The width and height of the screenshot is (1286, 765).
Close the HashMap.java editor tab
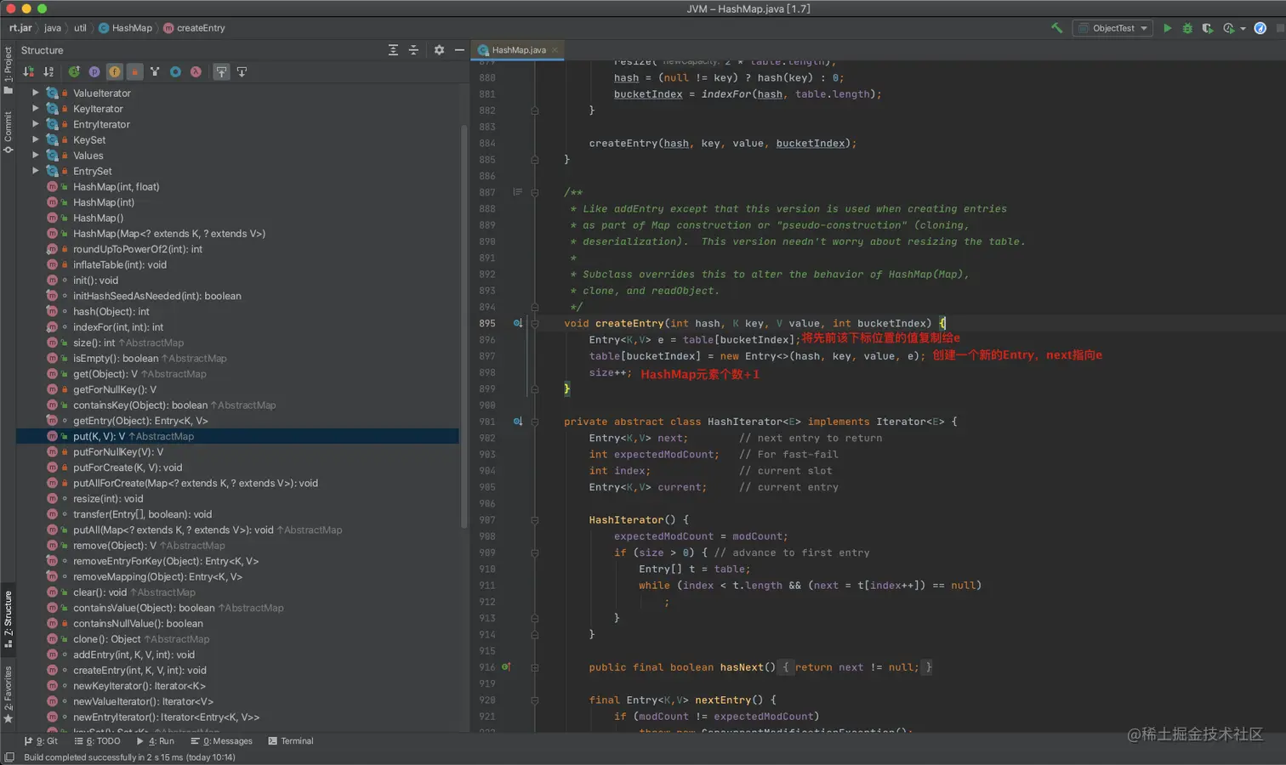[x=555, y=50]
